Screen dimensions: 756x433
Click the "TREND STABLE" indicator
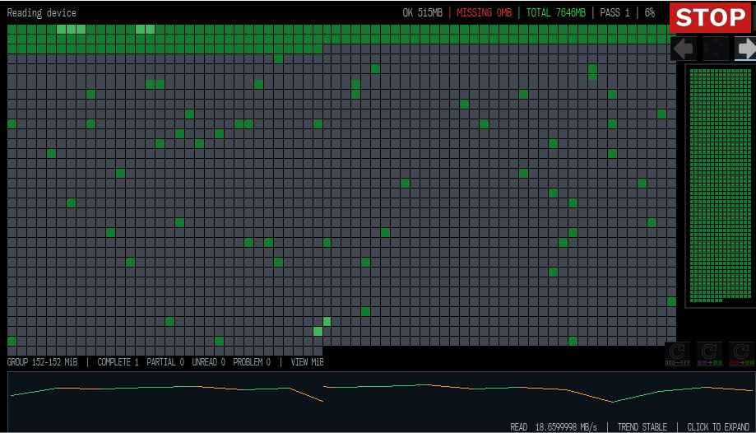coord(642,426)
